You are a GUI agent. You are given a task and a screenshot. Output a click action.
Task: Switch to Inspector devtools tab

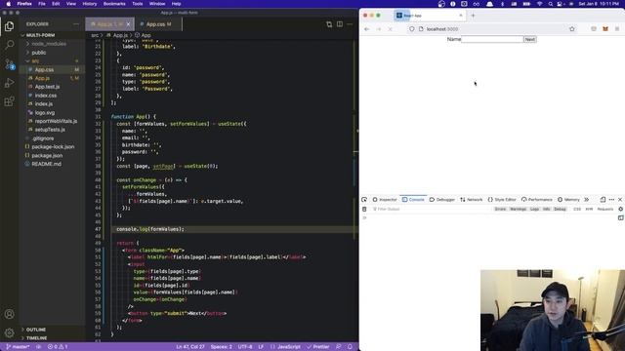pos(385,199)
